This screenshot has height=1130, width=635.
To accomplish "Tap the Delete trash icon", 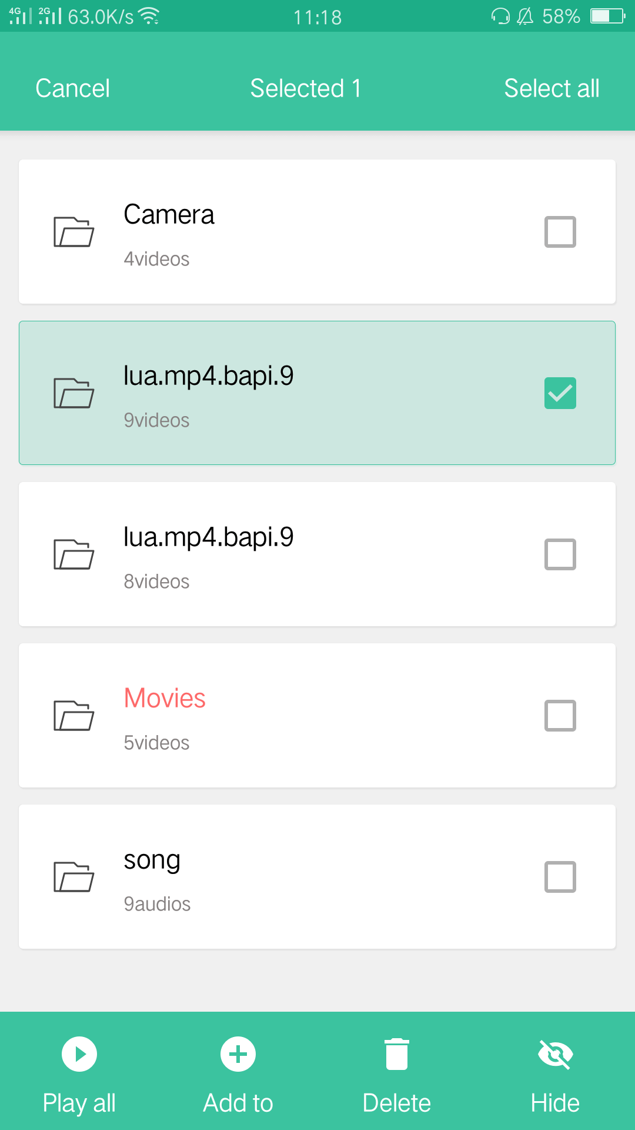I will 397,1053.
